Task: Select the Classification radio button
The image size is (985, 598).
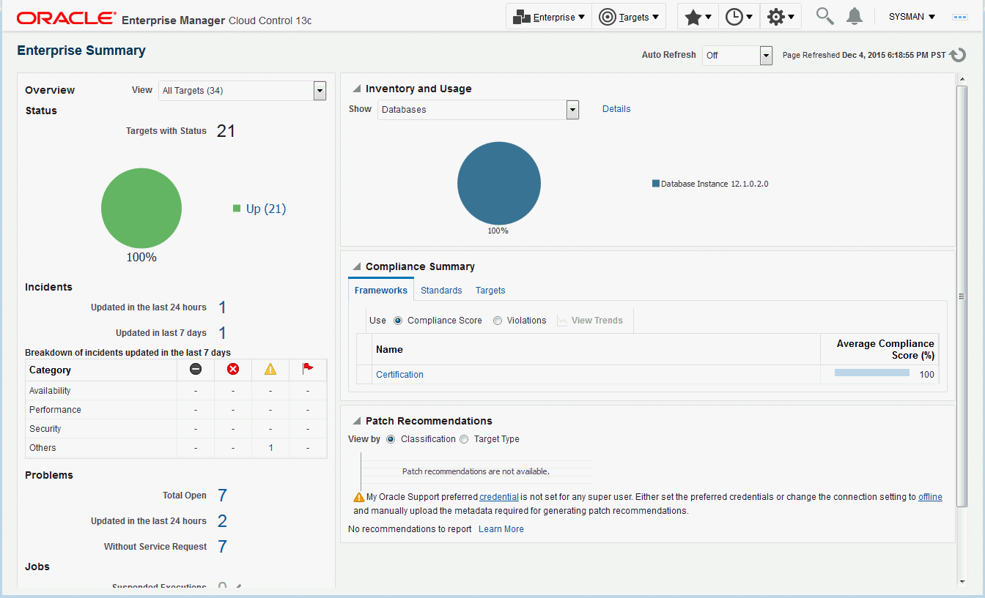Action: (x=391, y=439)
